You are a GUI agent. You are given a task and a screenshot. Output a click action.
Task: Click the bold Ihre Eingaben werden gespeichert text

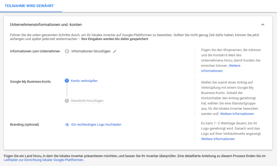[x=115, y=39]
